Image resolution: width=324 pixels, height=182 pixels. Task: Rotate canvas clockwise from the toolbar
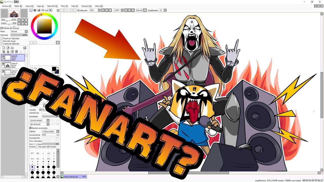(x=129, y=10)
